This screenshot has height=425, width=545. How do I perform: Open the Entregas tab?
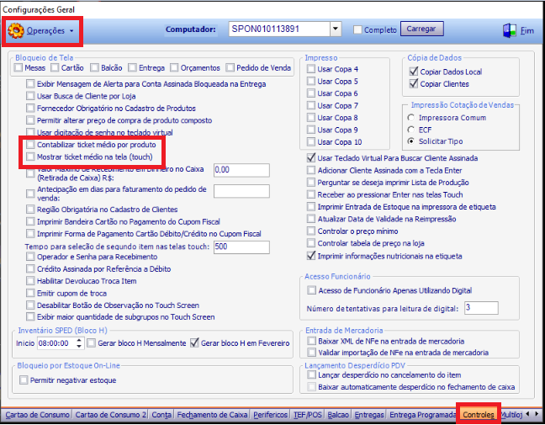click(x=369, y=415)
